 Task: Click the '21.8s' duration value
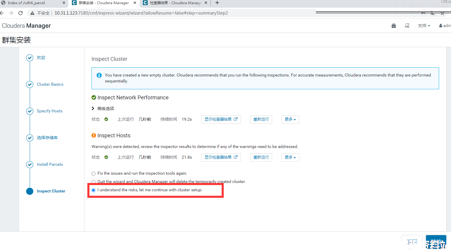(x=187, y=157)
